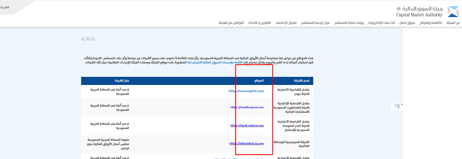Click the Capital Market Authority English title text
Image resolution: width=462 pixels, height=159 pixels.
[x=419, y=15]
